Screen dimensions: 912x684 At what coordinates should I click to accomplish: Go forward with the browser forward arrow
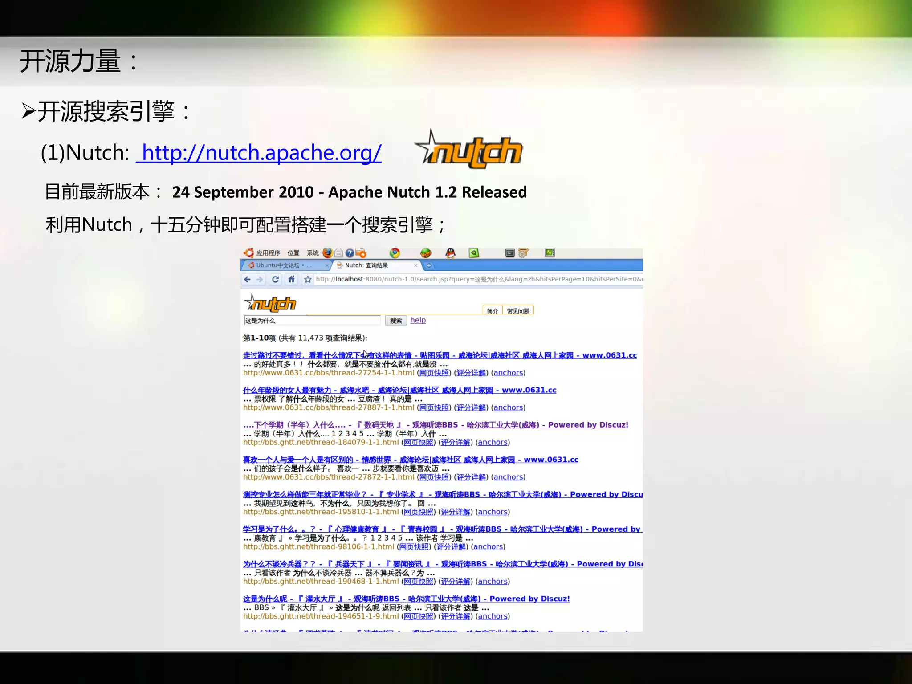click(260, 279)
